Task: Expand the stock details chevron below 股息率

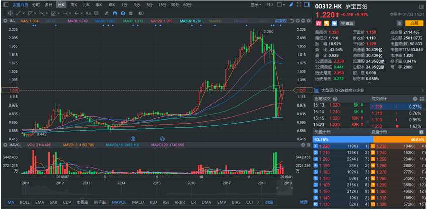Action: click(x=370, y=83)
